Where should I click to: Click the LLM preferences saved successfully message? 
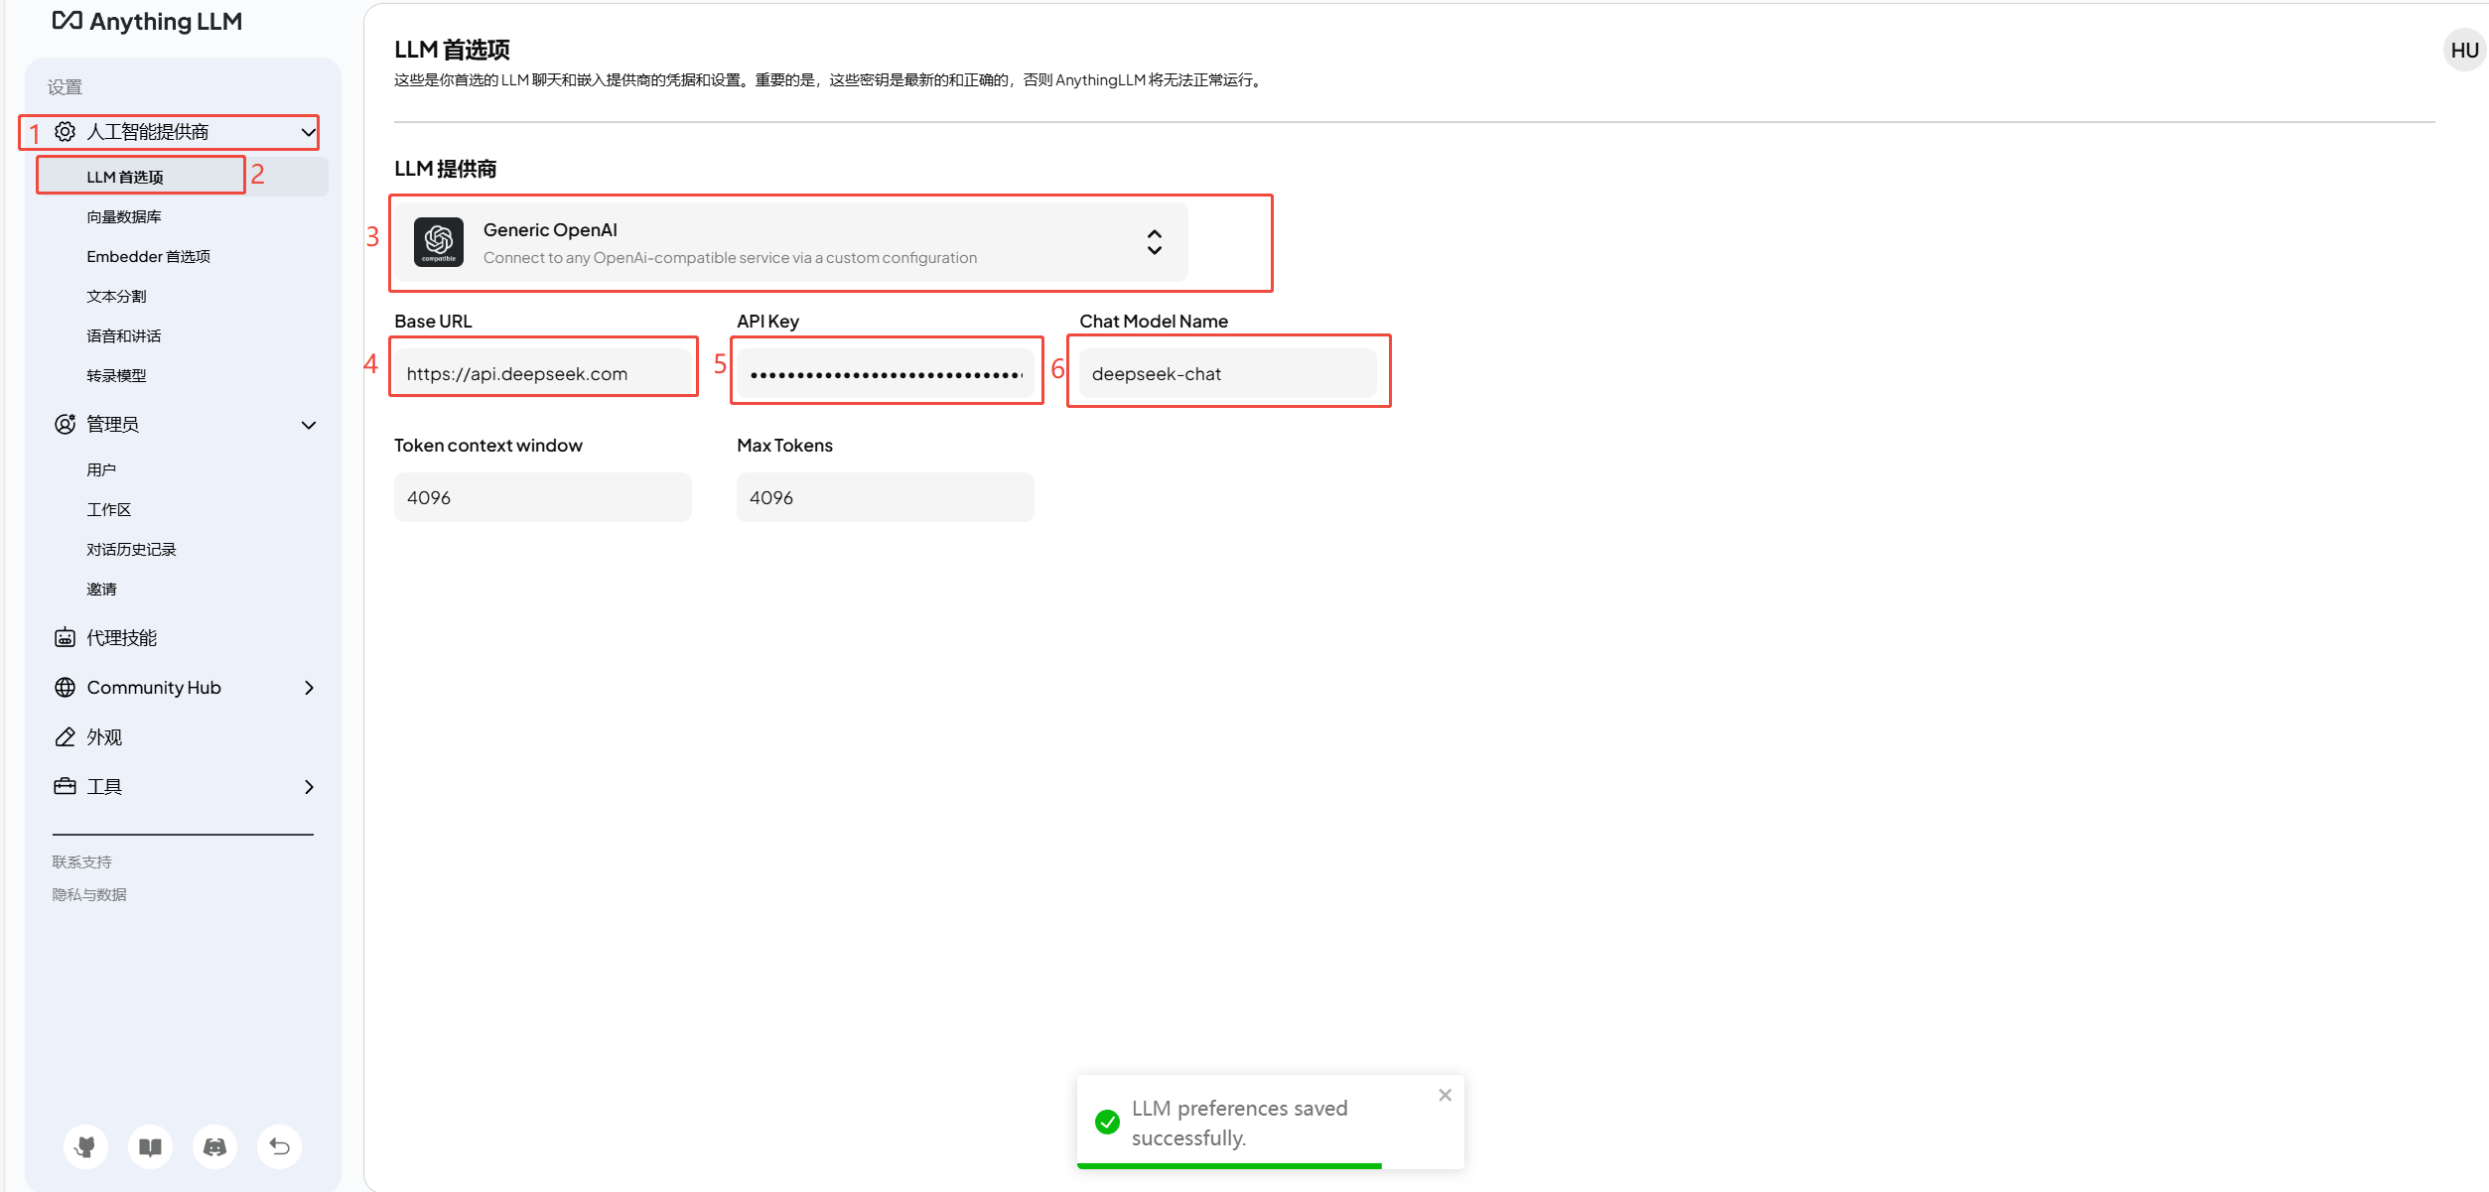click(x=1239, y=1123)
